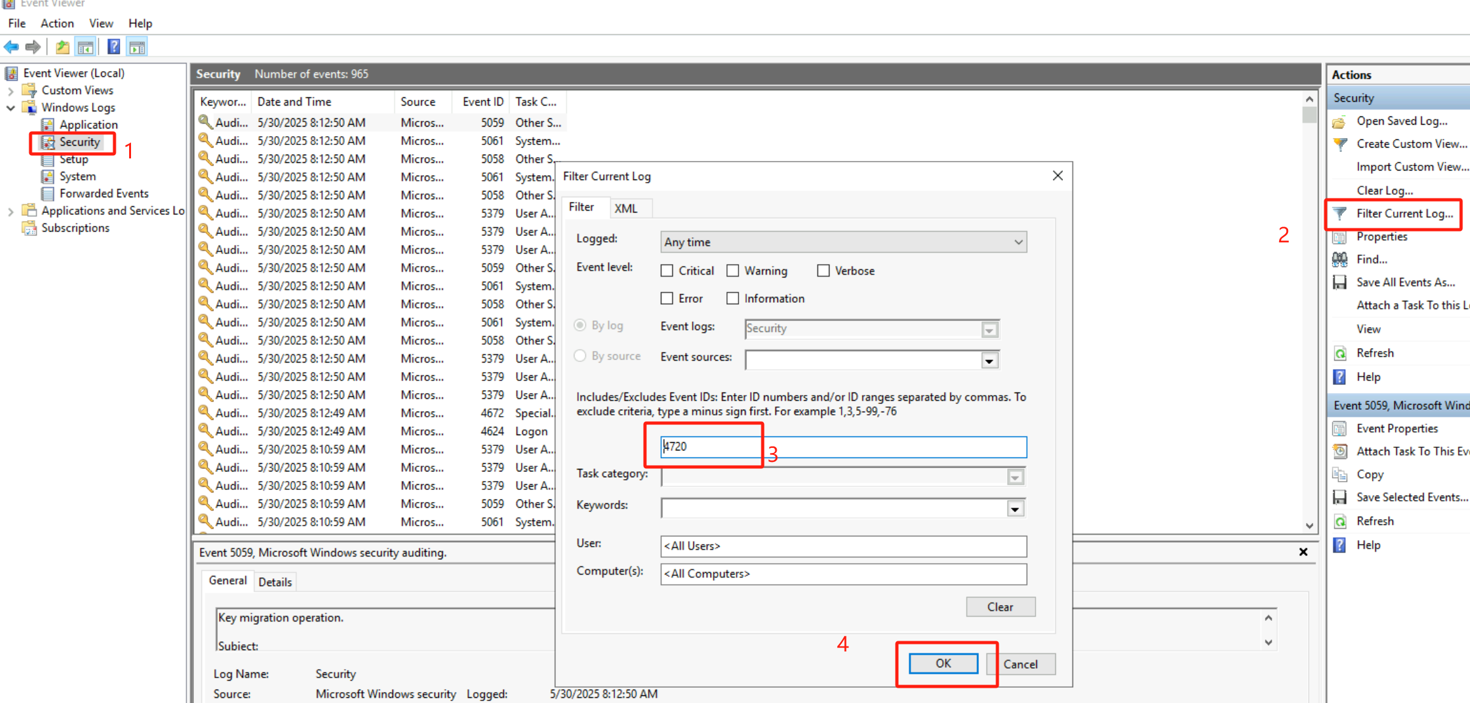Switch to the XML tab
Viewport: 1470px width, 703px height.
click(626, 209)
